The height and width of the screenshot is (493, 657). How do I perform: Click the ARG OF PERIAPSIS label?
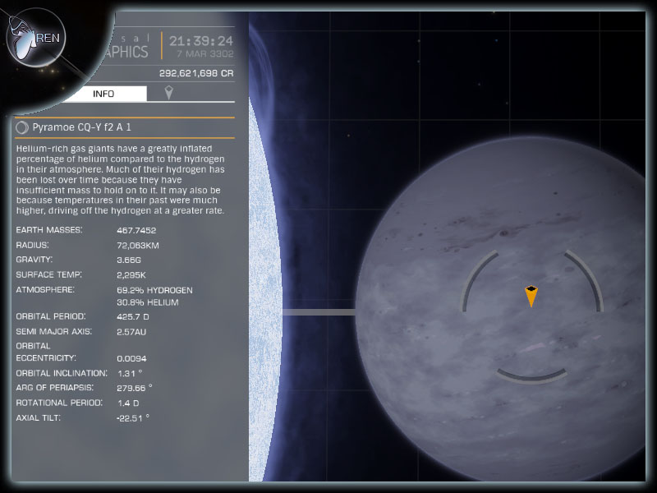(54, 388)
